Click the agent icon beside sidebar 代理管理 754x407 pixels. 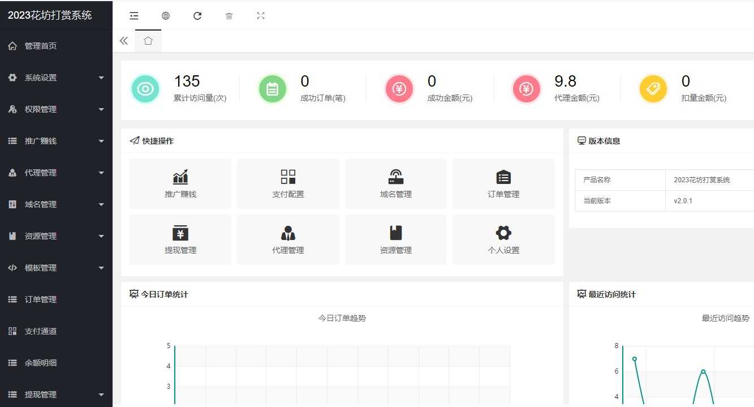point(12,173)
